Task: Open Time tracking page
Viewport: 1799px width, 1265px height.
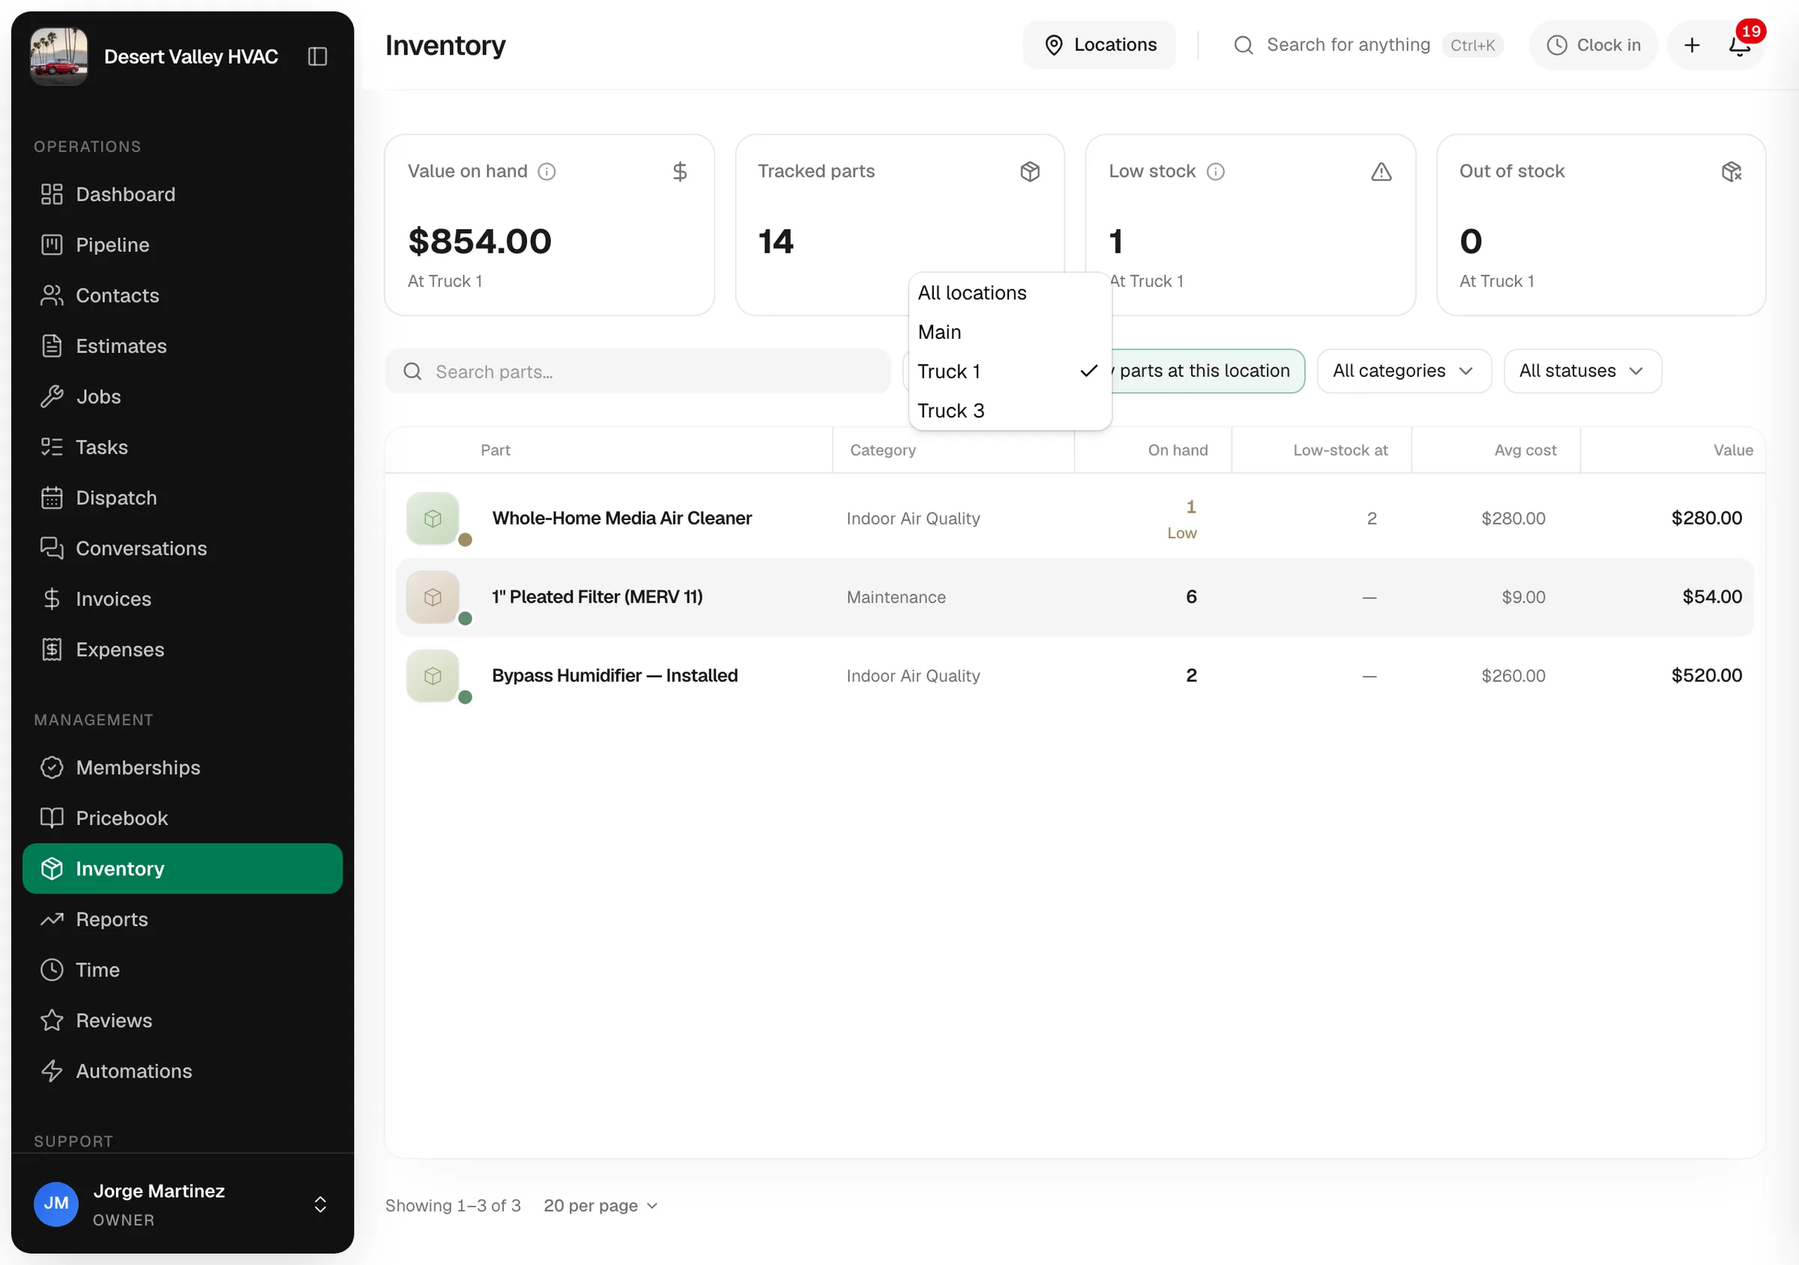Action: pos(183,970)
